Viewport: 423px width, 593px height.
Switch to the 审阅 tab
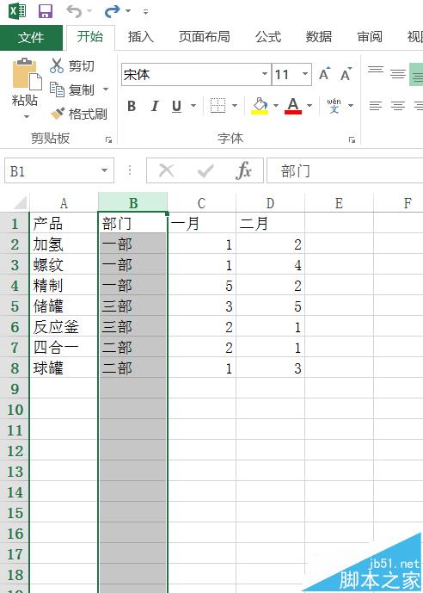click(370, 37)
